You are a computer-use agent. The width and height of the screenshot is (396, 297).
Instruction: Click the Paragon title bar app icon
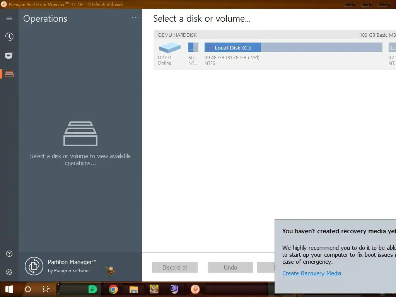4,4
